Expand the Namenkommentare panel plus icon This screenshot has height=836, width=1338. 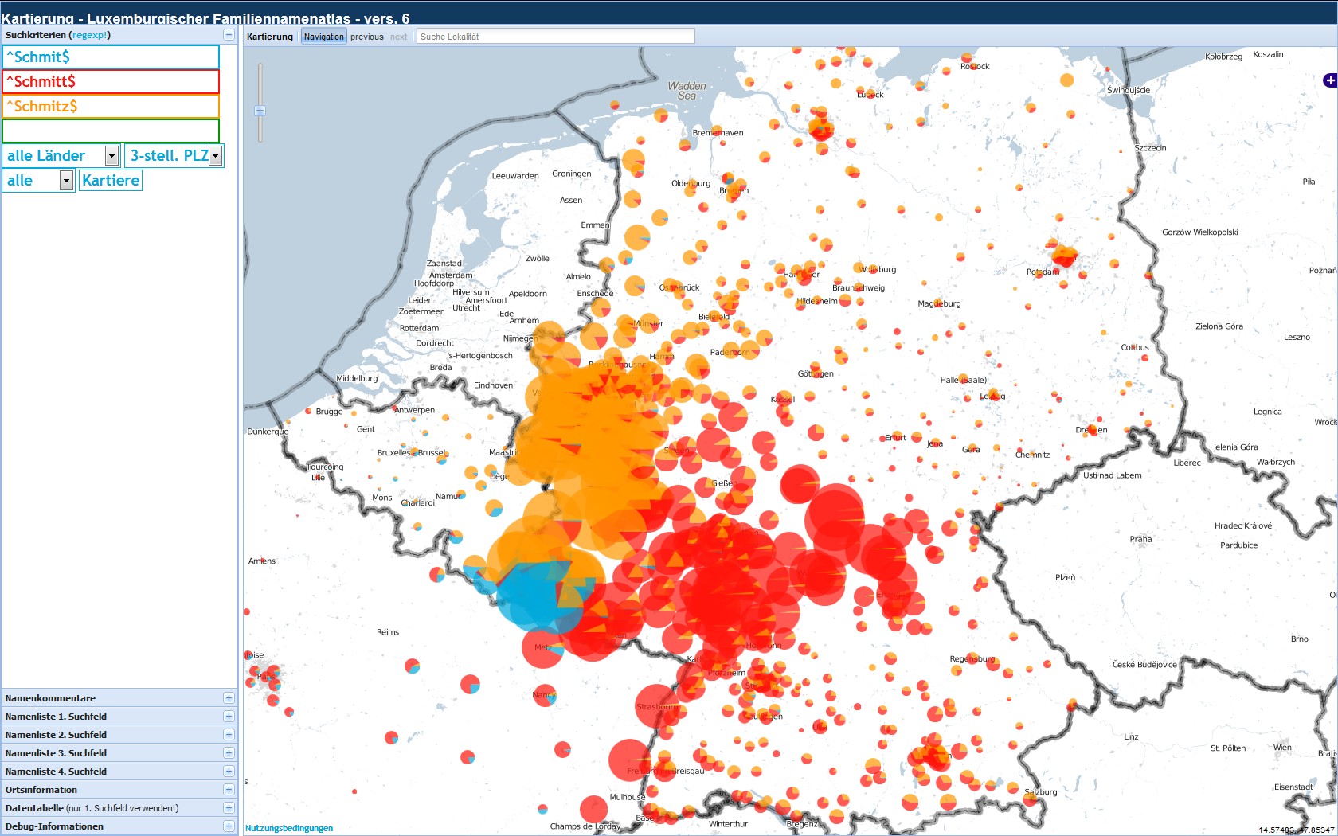pos(229,698)
